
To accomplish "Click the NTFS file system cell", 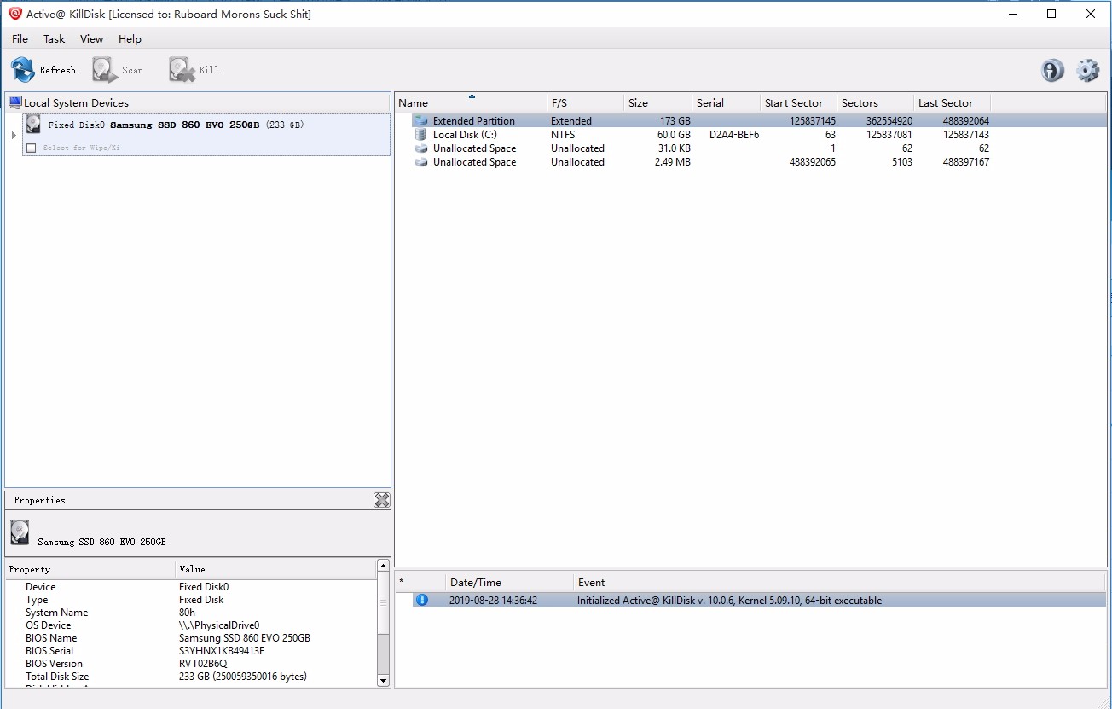I will tap(563, 135).
